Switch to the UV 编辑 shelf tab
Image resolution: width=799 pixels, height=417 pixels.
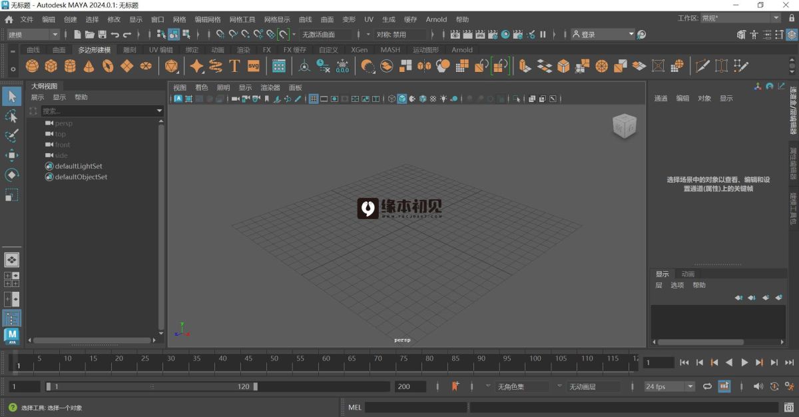tap(160, 49)
